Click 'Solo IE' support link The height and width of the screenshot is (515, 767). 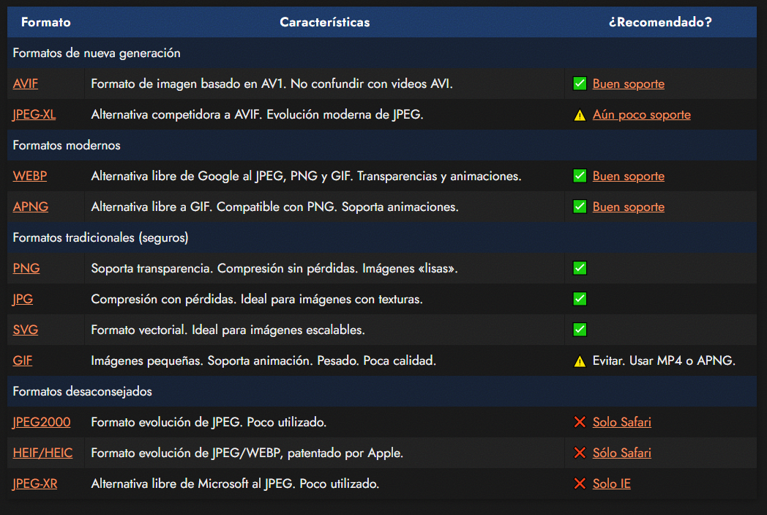tap(611, 483)
